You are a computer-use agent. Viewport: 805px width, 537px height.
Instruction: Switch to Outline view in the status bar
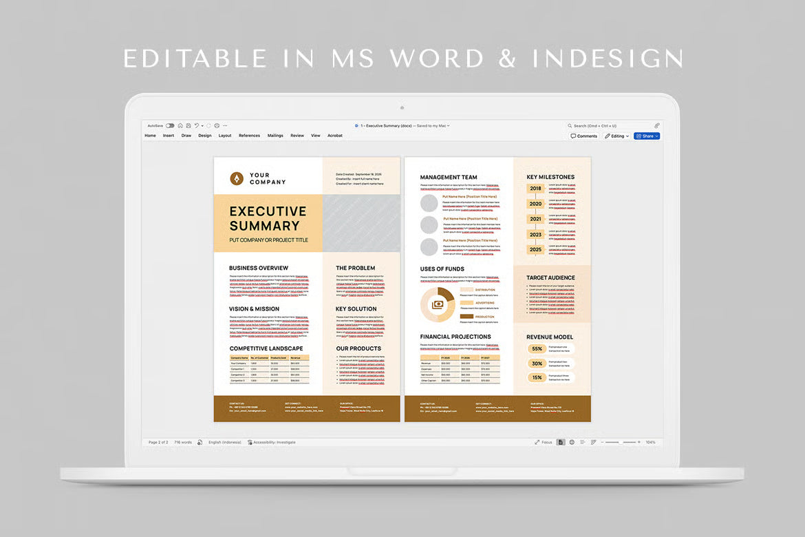[582, 442]
